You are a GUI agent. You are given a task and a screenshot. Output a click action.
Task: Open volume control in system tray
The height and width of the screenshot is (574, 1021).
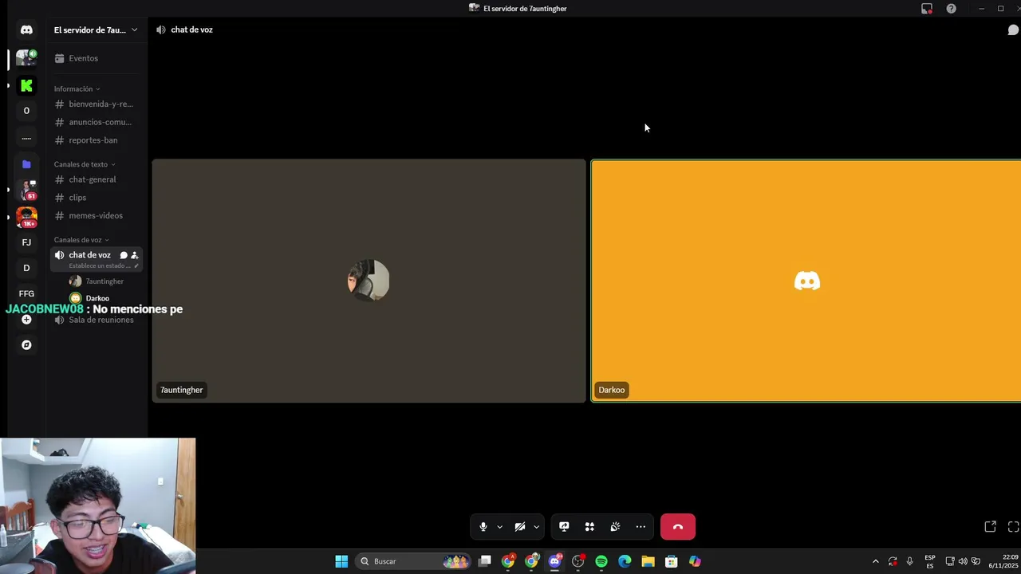click(x=962, y=561)
